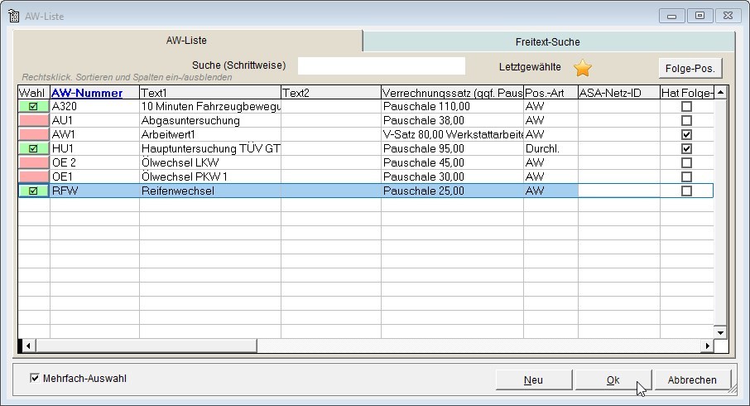Screen dimensions: 750x406
Task: Toggle Wahl checkbox for A320 row
Action: tap(33, 106)
